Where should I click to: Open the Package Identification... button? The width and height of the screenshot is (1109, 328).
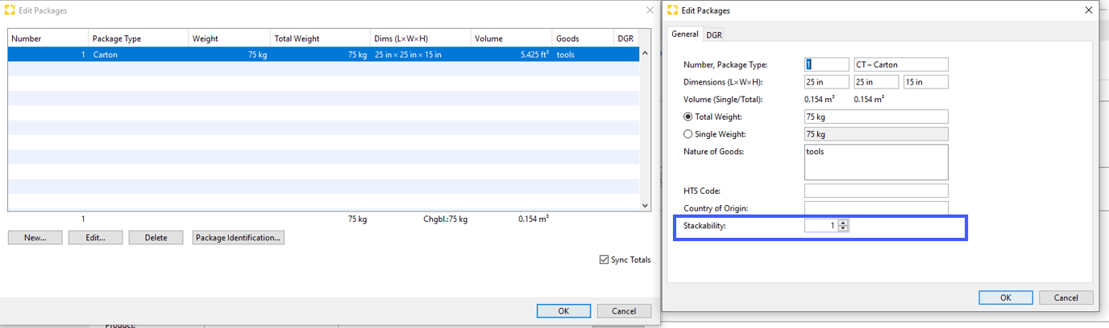239,238
